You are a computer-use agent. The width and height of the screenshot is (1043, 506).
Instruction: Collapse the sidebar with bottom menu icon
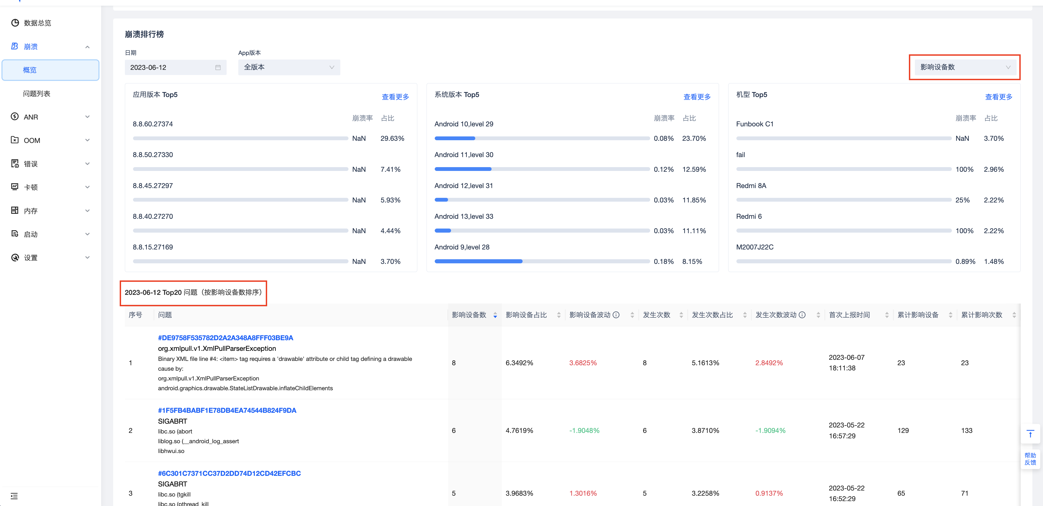pos(14,496)
